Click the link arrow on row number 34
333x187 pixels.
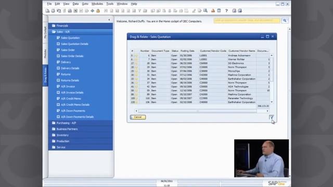136,79
